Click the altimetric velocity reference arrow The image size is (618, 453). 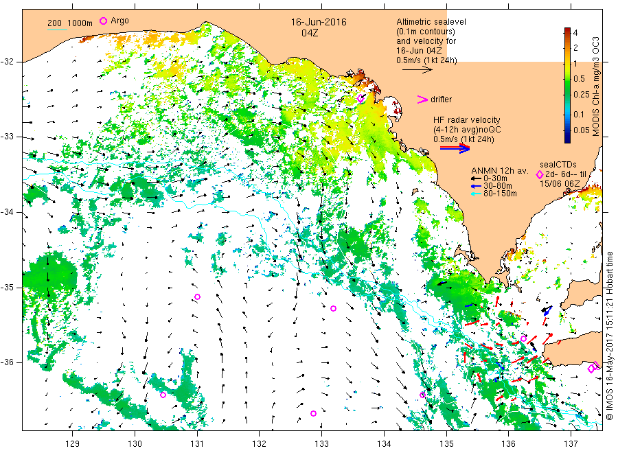[417, 70]
